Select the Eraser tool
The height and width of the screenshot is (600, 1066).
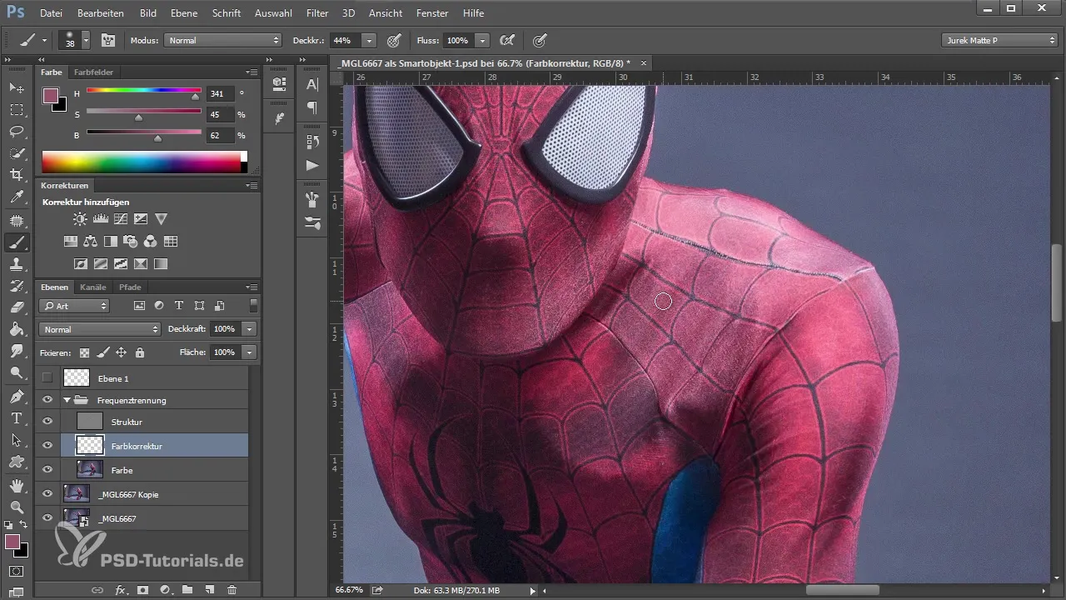point(16,307)
